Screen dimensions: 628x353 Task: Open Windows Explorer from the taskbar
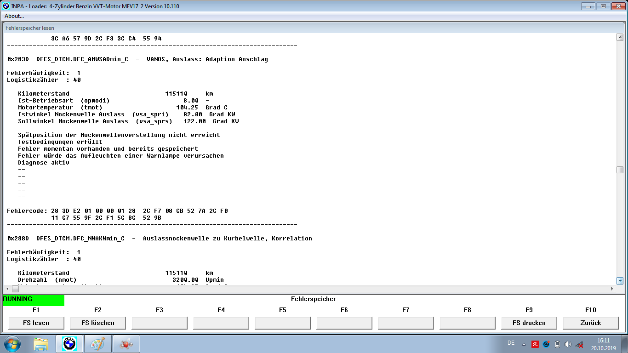(x=41, y=344)
